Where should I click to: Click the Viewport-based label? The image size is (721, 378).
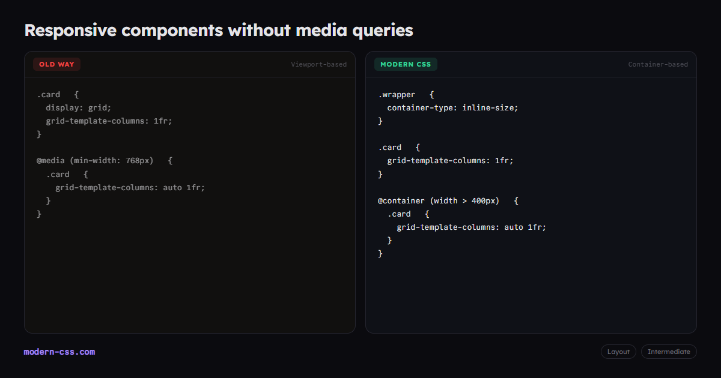pos(319,64)
